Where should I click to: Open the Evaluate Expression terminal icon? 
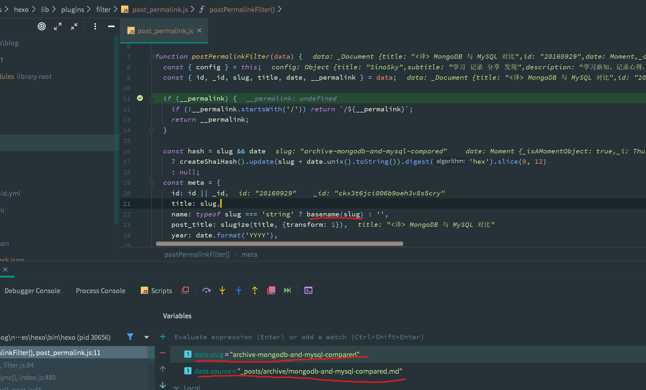tap(308, 290)
